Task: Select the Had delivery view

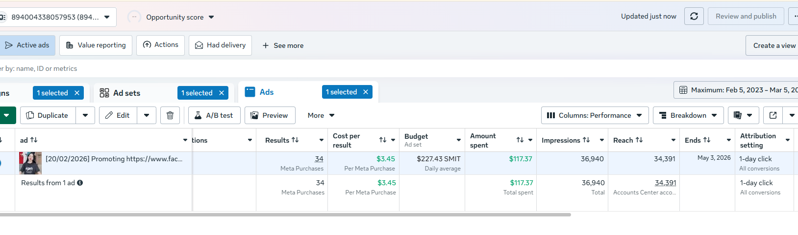Action: click(220, 45)
